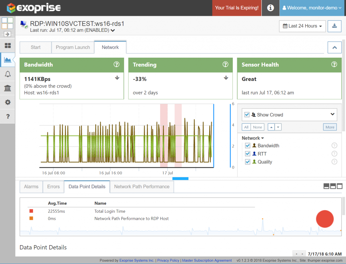This screenshot has width=346, height=264.
Task: Open the Privacy Policy link
Action: pyautogui.click(x=168, y=260)
